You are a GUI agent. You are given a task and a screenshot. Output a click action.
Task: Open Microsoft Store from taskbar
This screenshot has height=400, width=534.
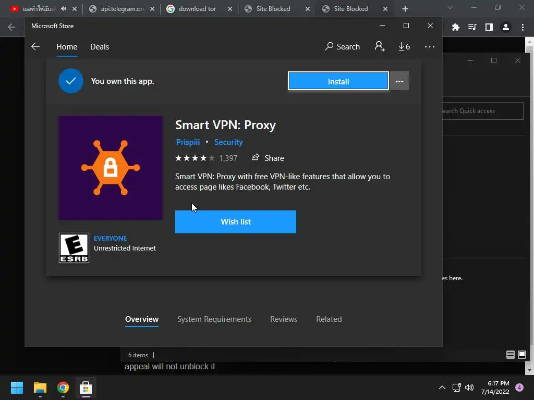[86, 387]
